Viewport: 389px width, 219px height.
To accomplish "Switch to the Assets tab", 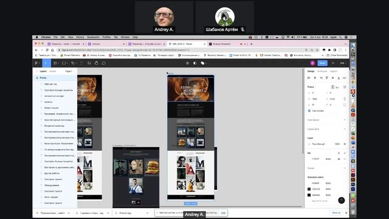I will 53,71.
